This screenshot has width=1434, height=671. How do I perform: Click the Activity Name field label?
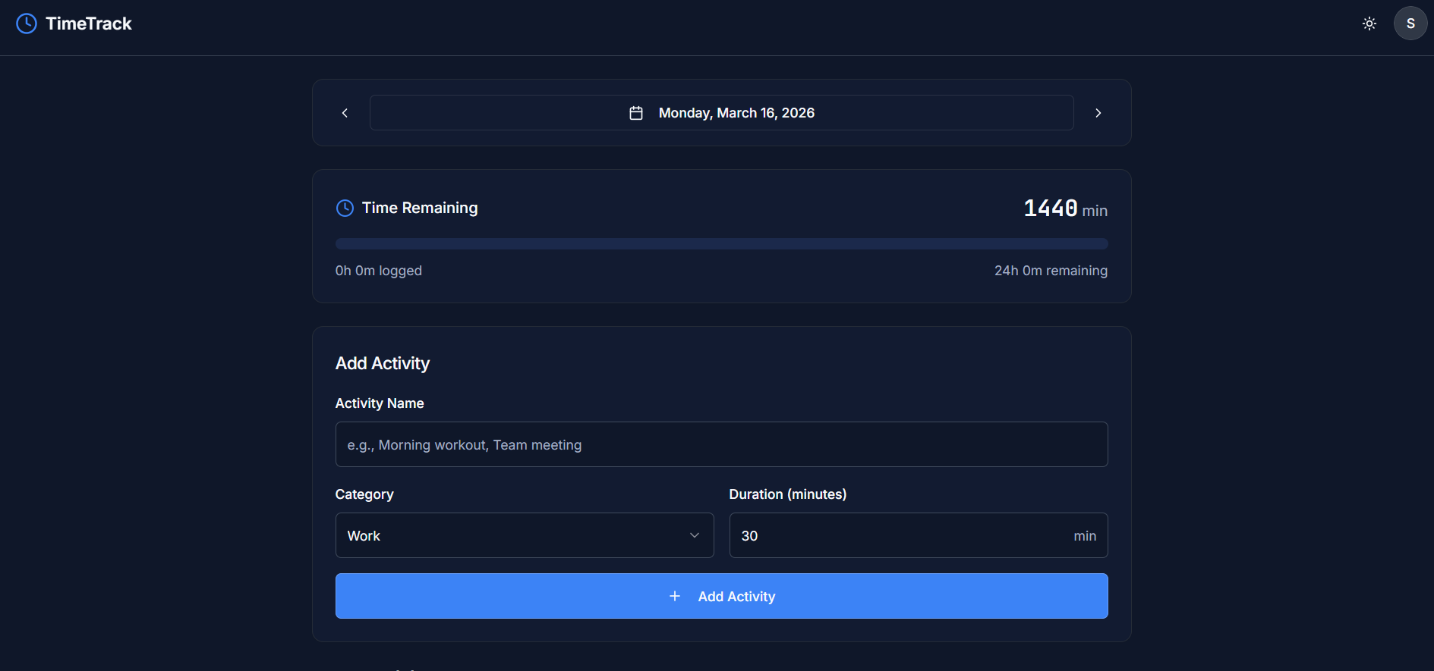[x=380, y=403]
